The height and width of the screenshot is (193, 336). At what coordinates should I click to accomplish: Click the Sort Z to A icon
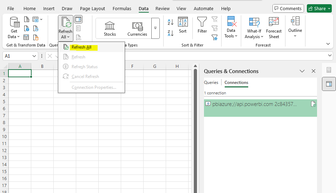pos(171,33)
